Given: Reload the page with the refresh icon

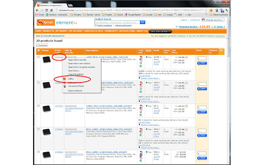Looking at the screenshot, I should tap(47, 10).
